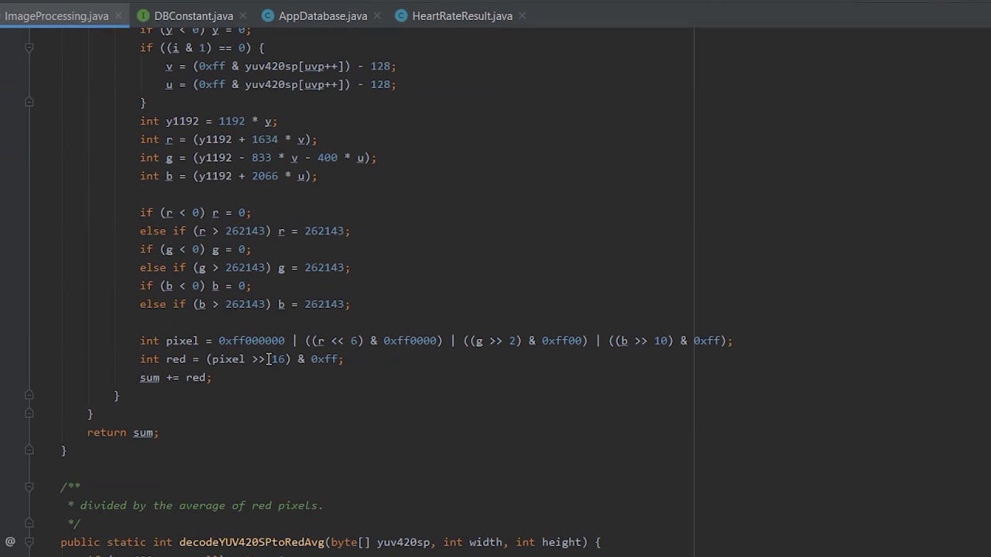Click the DBConstant.java interface file icon
The image size is (991, 557).
pyautogui.click(x=143, y=15)
